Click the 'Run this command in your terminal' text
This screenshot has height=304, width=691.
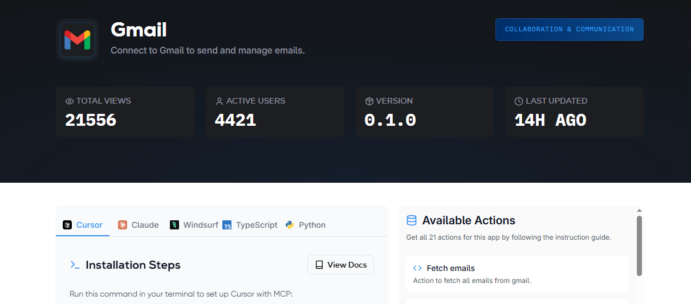tap(181, 294)
